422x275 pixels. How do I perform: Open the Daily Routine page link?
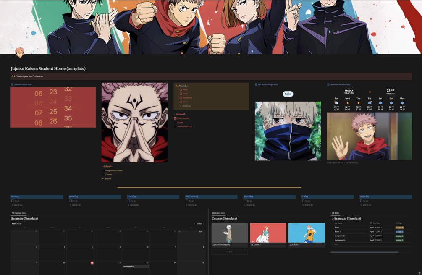(x=183, y=118)
